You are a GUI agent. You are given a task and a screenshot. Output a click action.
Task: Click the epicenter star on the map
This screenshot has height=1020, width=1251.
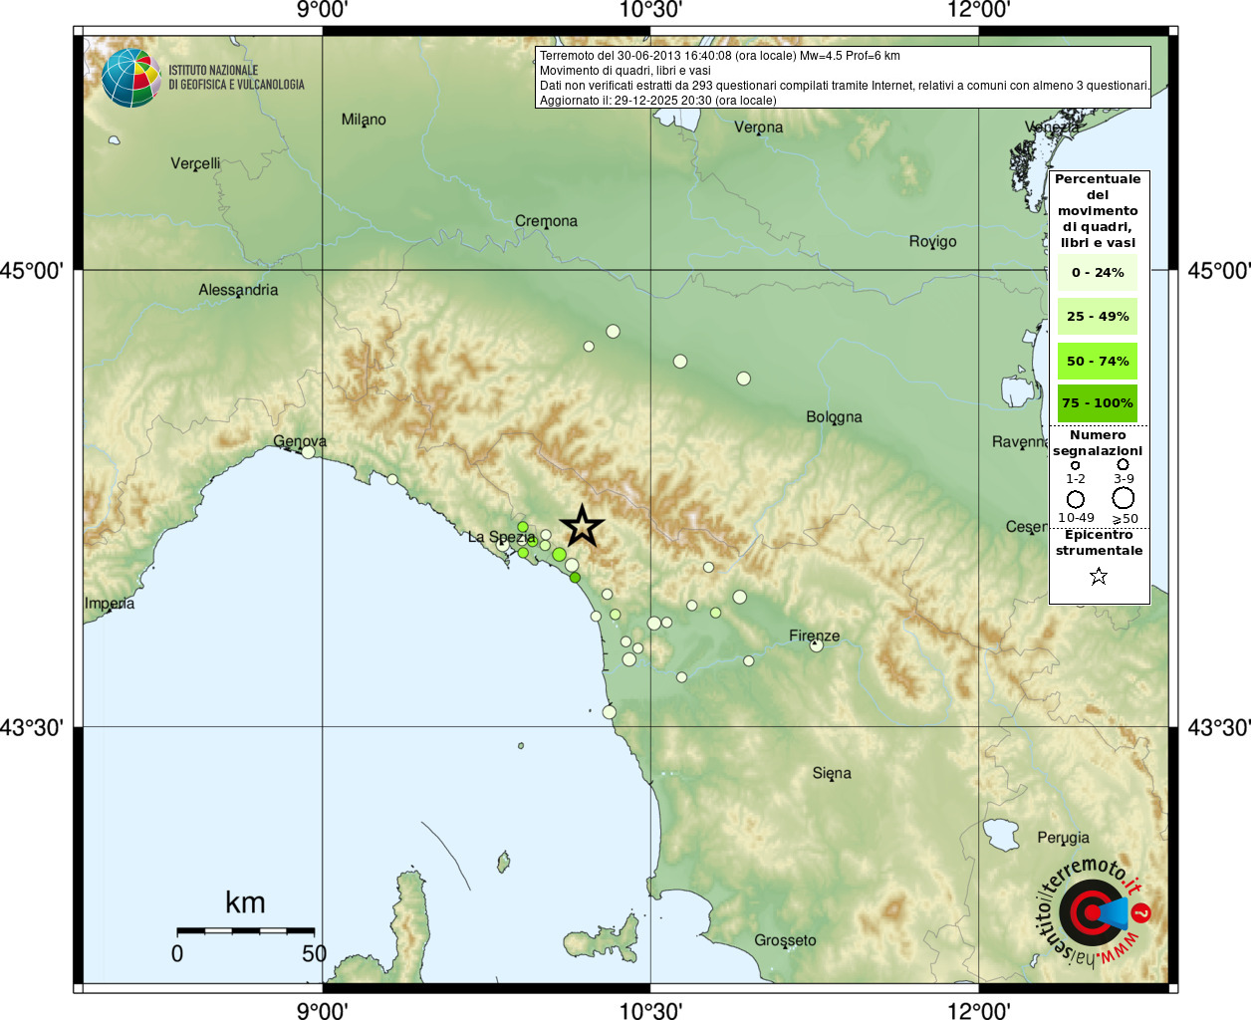point(583,526)
